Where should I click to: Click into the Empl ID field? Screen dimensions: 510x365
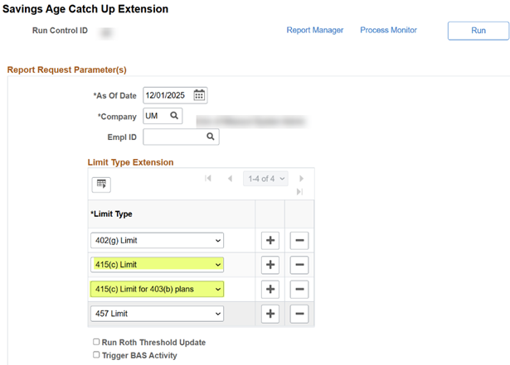[172, 137]
